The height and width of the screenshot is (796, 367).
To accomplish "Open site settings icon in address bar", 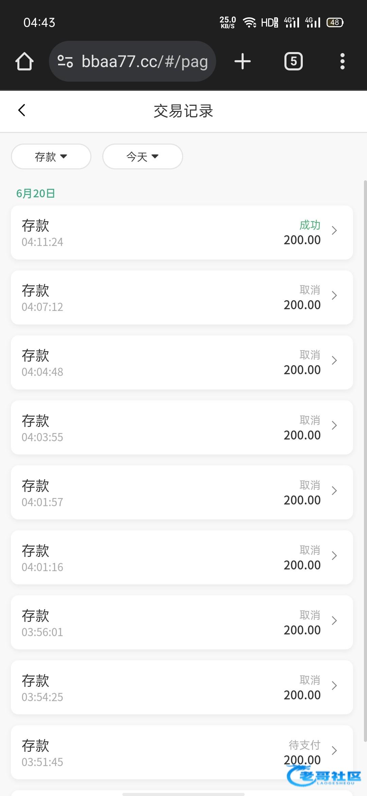I will 65,62.
